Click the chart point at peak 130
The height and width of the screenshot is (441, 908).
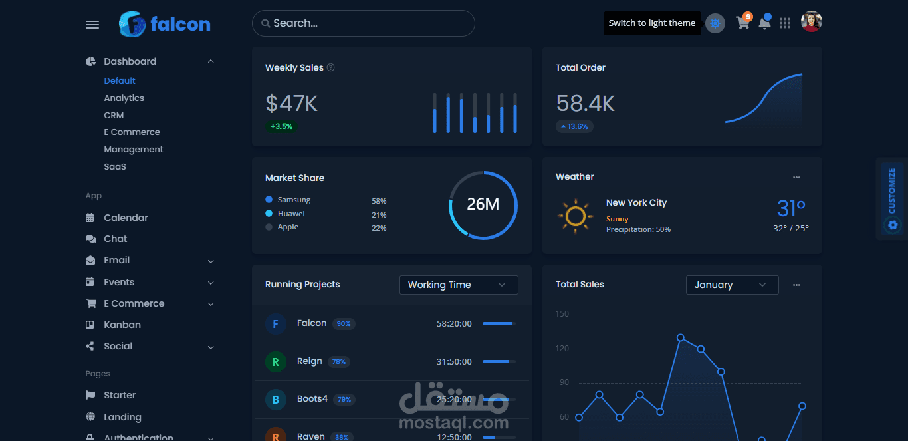click(680, 337)
